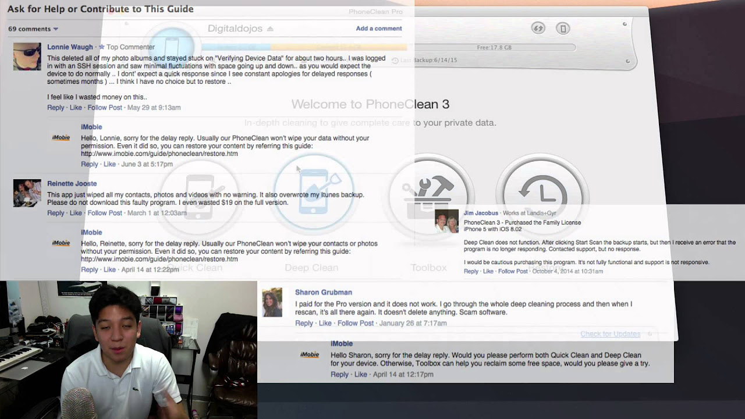Click the Welcome to PhoneClean 3 heading
The height and width of the screenshot is (419, 745).
tap(370, 104)
